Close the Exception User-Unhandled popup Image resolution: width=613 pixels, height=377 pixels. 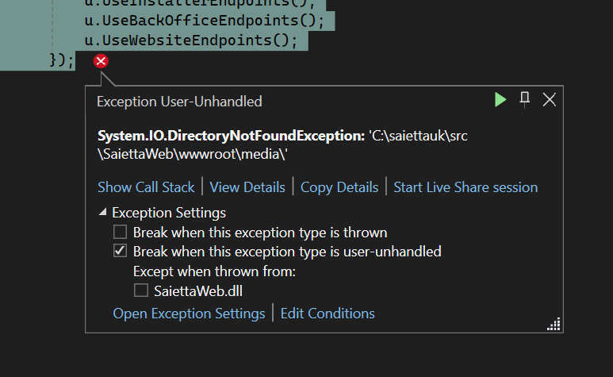tap(549, 99)
